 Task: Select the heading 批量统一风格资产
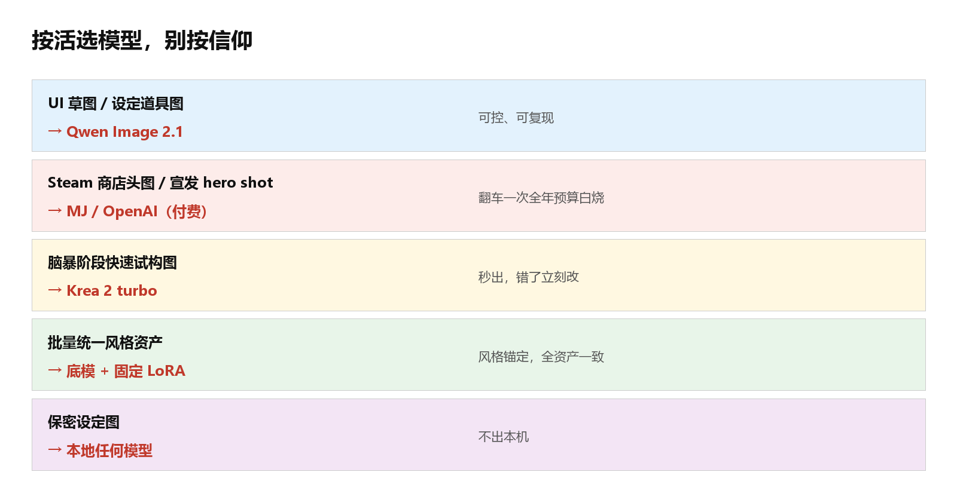[105, 342]
